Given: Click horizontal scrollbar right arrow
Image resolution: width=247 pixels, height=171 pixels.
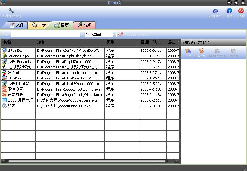Looking at the screenshot, I should pos(176,161).
